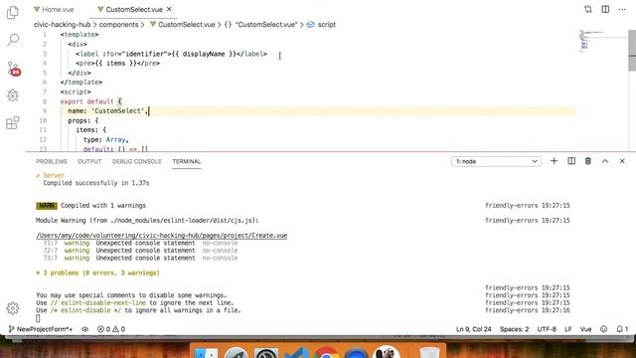Screen dimensions: 636x358
Task: Split the editor to the right
Action: click(x=605, y=9)
